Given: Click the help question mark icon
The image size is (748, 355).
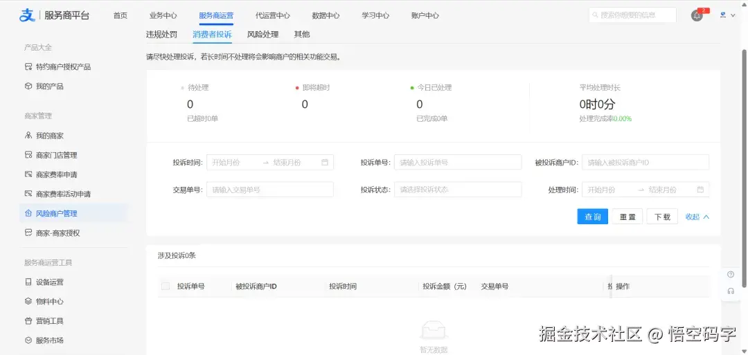Looking at the screenshot, I should (731, 275).
